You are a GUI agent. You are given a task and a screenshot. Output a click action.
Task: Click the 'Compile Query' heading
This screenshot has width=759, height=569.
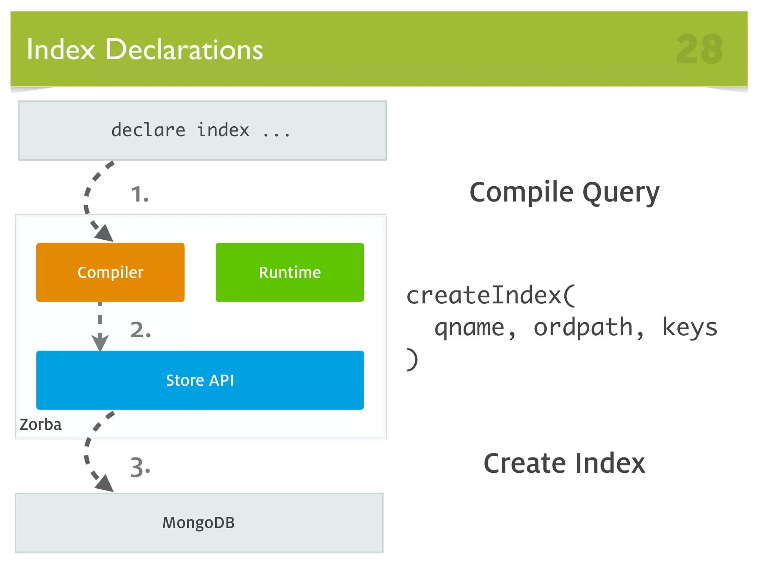point(564,192)
